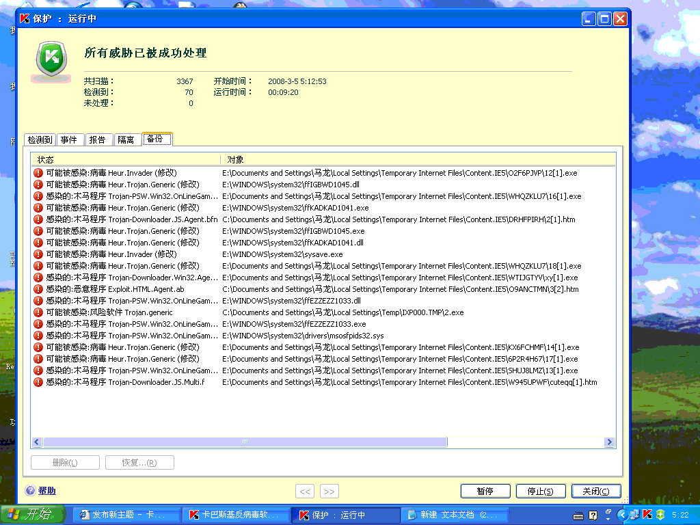Click the 恢复...(R) button
The image size is (700, 525).
click(x=139, y=463)
